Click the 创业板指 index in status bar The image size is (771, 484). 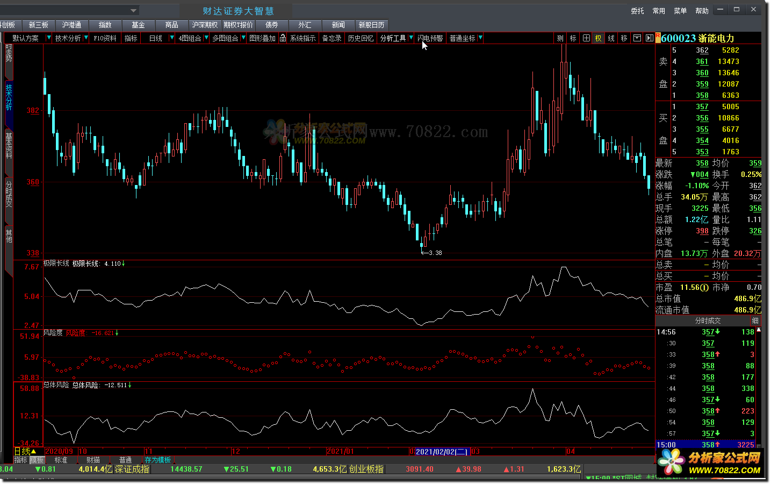click(x=366, y=469)
